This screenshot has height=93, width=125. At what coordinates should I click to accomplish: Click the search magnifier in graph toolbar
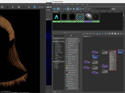tap(121, 34)
